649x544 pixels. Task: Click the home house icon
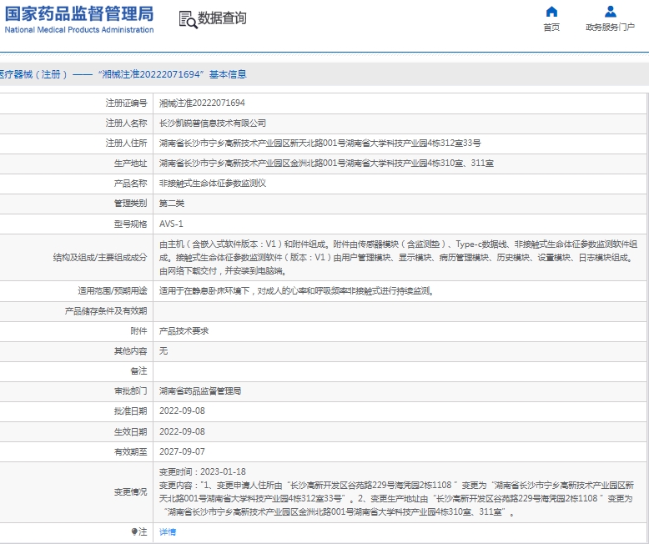click(x=551, y=12)
